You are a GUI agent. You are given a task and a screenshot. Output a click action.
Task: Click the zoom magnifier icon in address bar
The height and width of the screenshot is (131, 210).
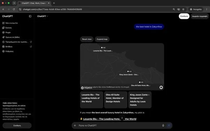click(174, 9)
